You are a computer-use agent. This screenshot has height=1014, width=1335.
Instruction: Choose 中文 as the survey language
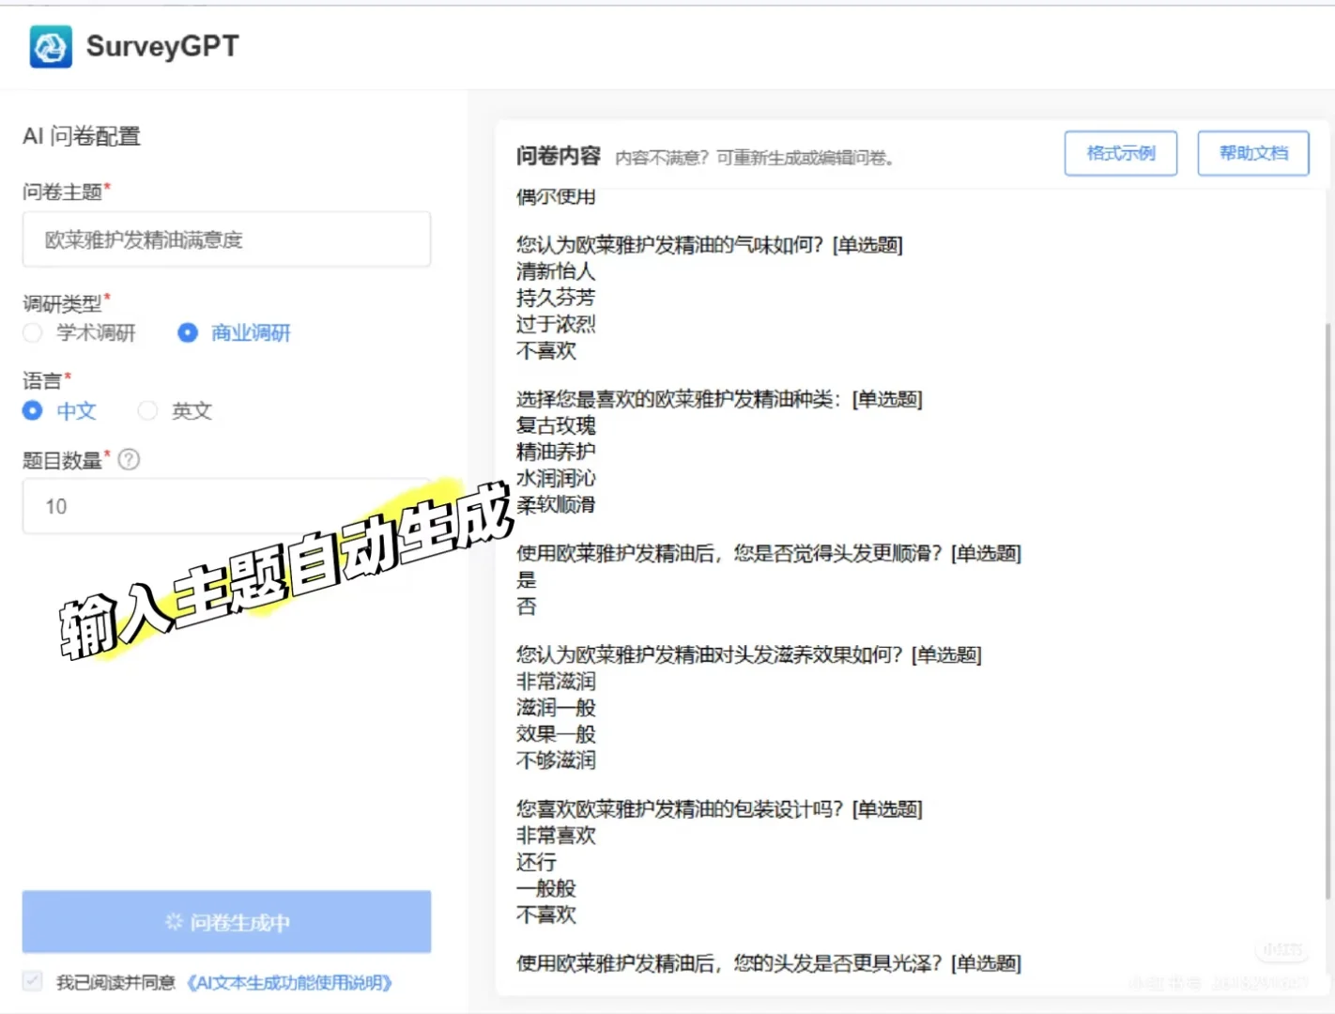click(33, 410)
